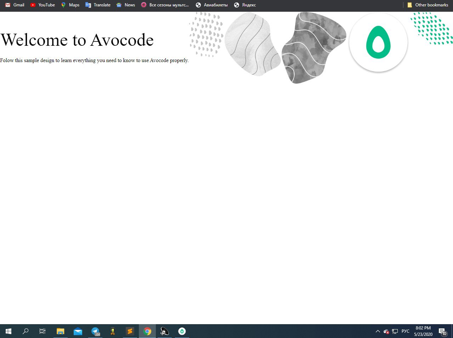Open the satellite dish app on the taskbar
453x338 pixels.
tap(165, 331)
